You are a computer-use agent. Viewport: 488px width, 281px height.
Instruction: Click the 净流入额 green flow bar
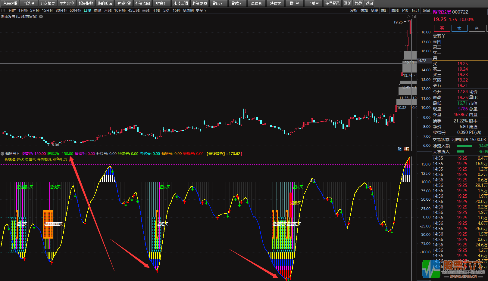pos(465,146)
